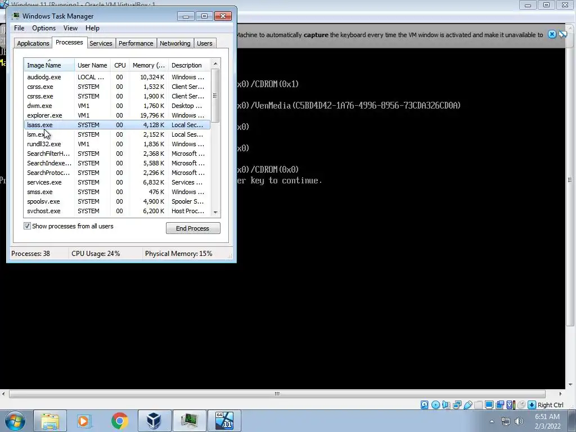Click the process list vertical scrollbar thumb
576x432 pixels.
click(x=215, y=96)
